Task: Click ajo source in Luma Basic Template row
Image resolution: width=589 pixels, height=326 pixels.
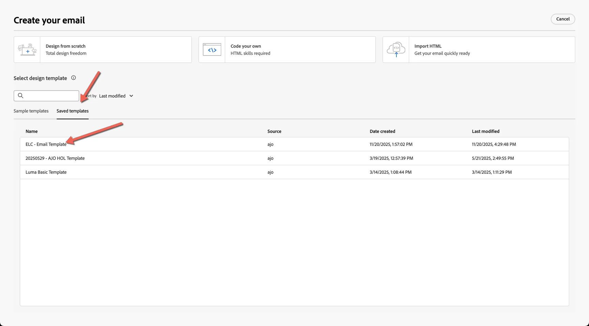Action: [x=270, y=172]
